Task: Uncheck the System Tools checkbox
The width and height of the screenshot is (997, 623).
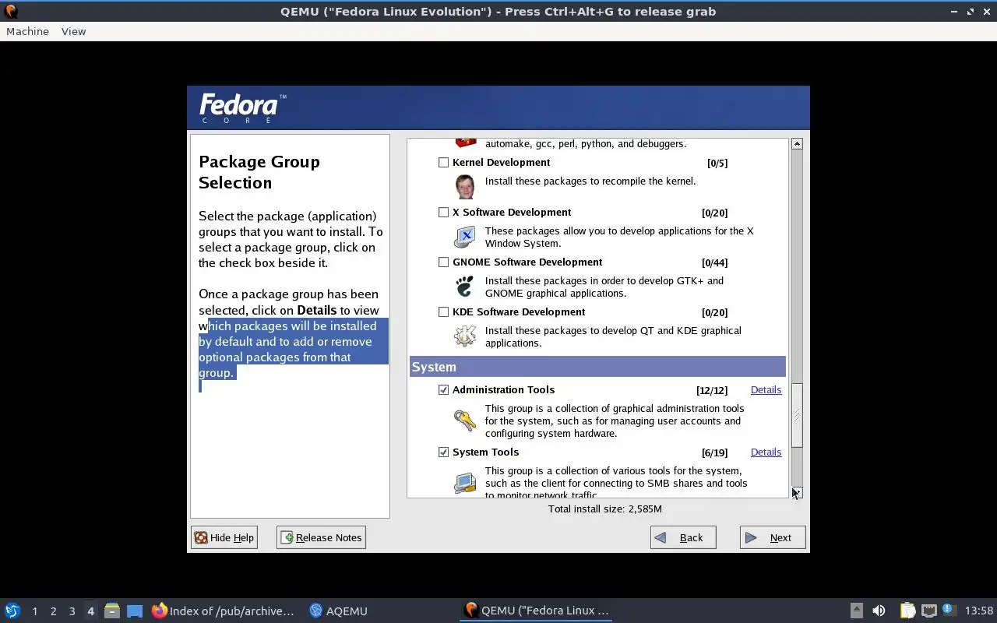Action: (x=443, y=452)
